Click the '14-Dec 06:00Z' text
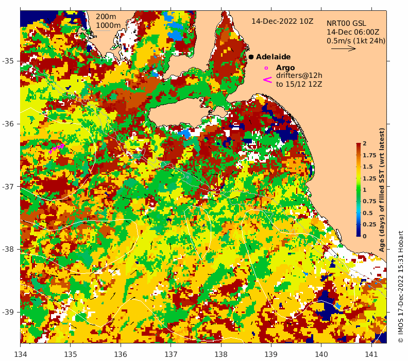 353,32
